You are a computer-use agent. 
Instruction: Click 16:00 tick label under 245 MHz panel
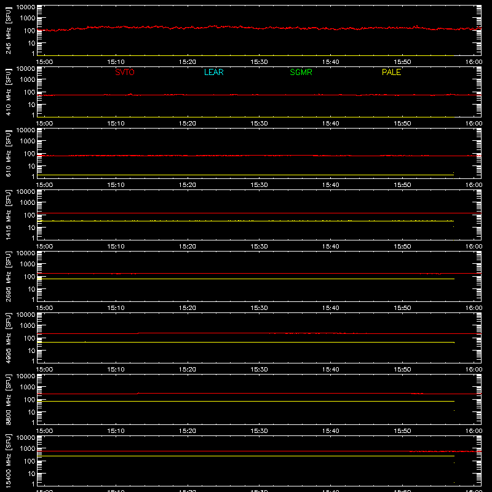coord(474,62)
